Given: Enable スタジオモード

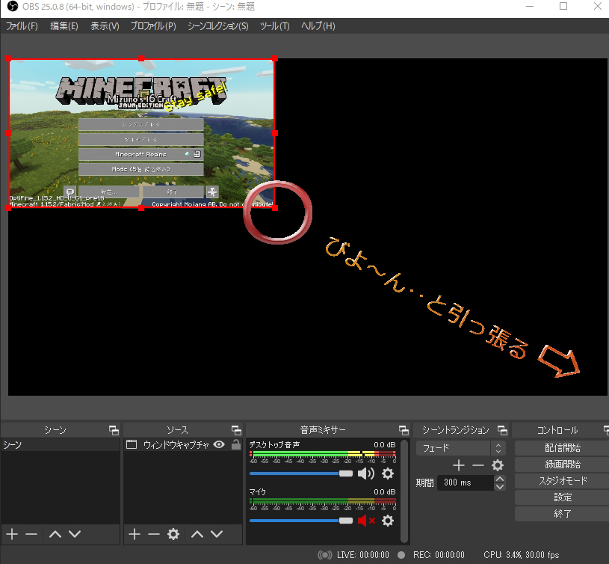Looking at the screenshot, I should pyautogui.click(x=562, y=481).
